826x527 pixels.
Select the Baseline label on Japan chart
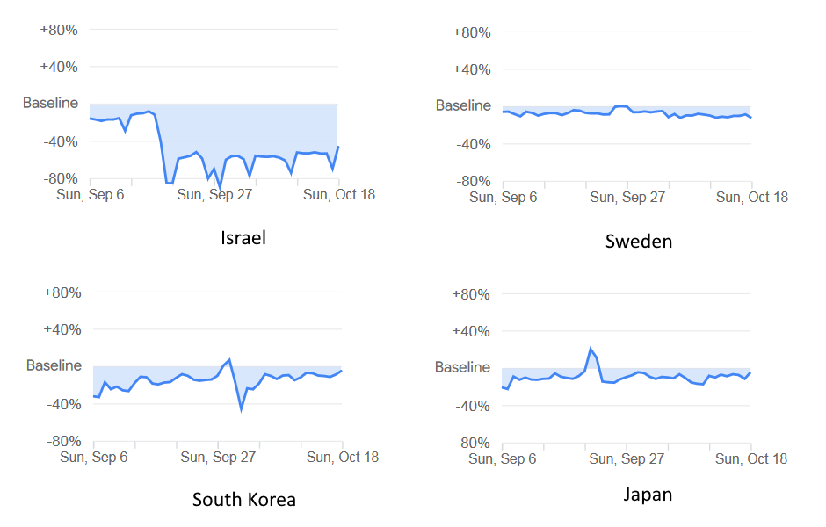click(x=462, y=367)
